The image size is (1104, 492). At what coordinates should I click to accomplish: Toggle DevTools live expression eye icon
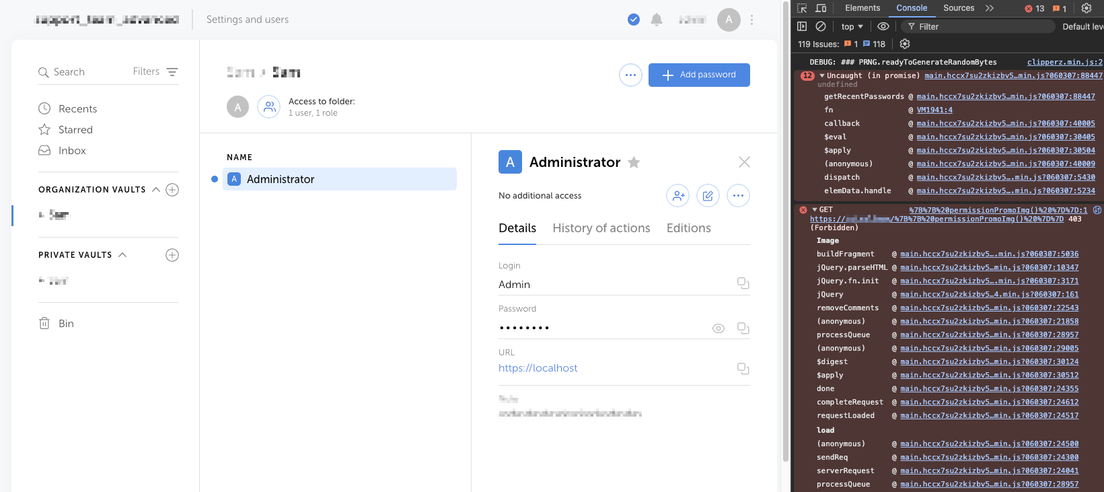(x=883, y=27)
